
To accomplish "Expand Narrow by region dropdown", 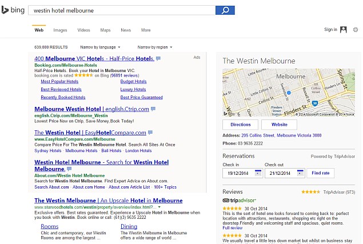I will 155,47.
